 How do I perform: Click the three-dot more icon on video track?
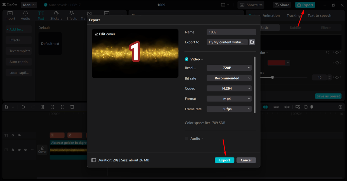click(x=32, y=150)
